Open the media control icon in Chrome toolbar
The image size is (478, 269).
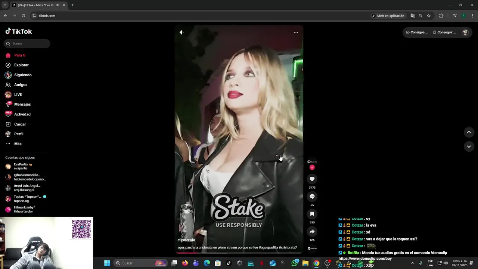[454, 16]
